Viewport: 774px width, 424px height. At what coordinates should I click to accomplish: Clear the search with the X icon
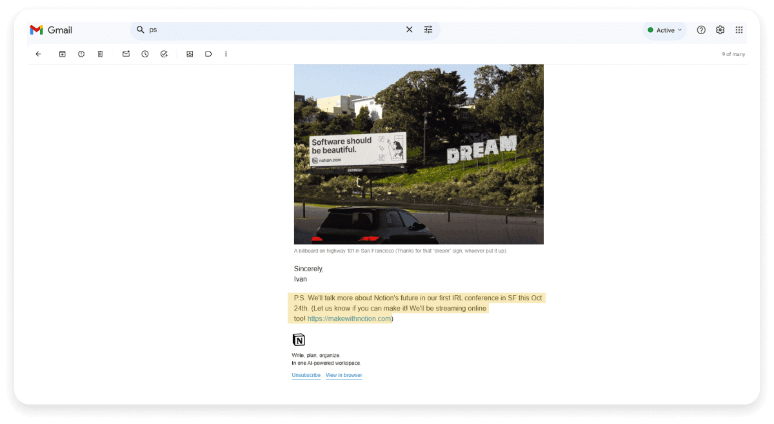(x=409, y=30)
